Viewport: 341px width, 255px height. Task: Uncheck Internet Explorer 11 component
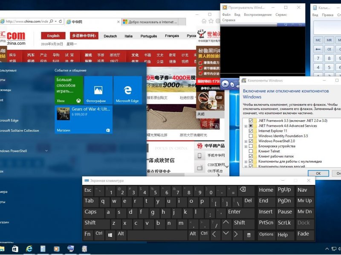pos(251,131)
